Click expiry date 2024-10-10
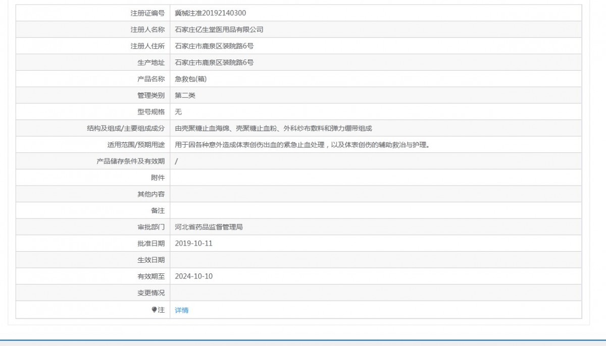 coord(194,276)
